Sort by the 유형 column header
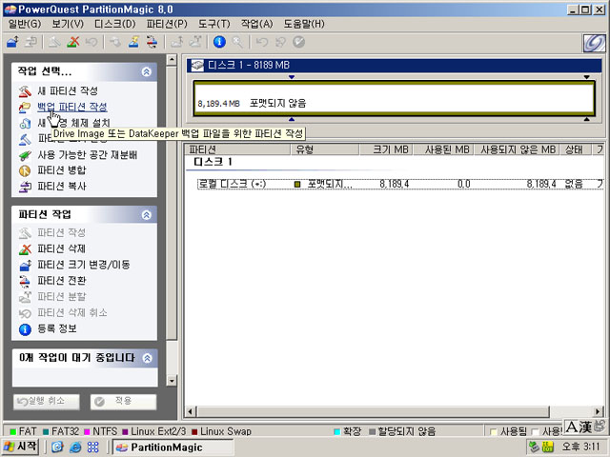This screenshot has width=610, height=457. pos(325,149)
